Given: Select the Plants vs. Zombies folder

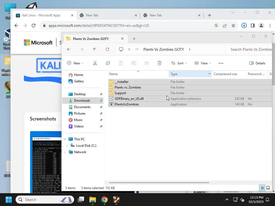Looking at the screenshot, I should coord(190,87).
